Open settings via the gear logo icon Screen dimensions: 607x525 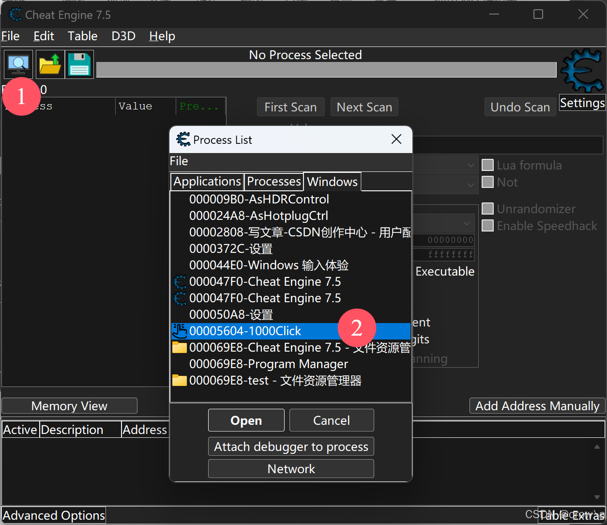581,70
